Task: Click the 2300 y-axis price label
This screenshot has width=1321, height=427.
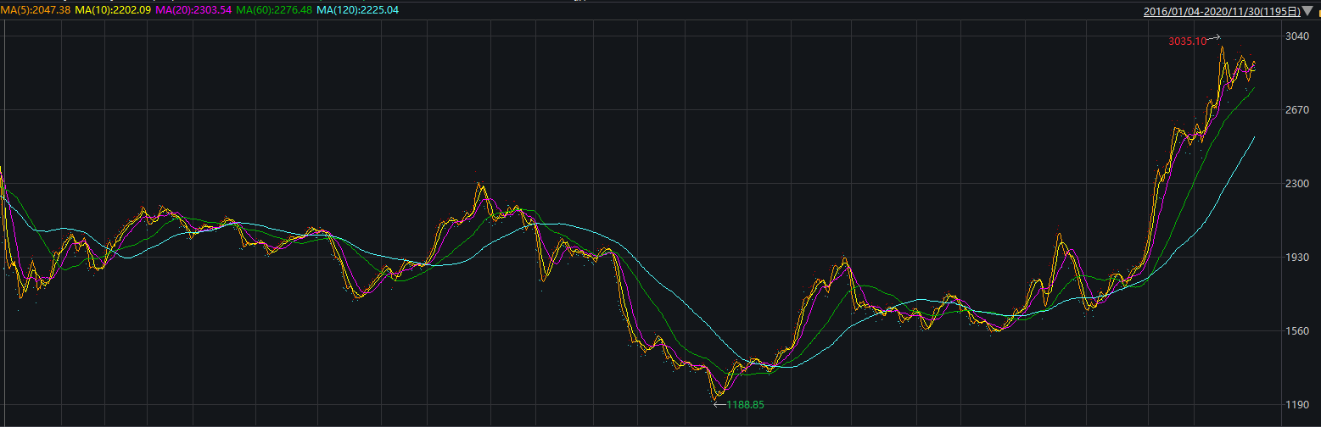Action: pos(1296,184)
